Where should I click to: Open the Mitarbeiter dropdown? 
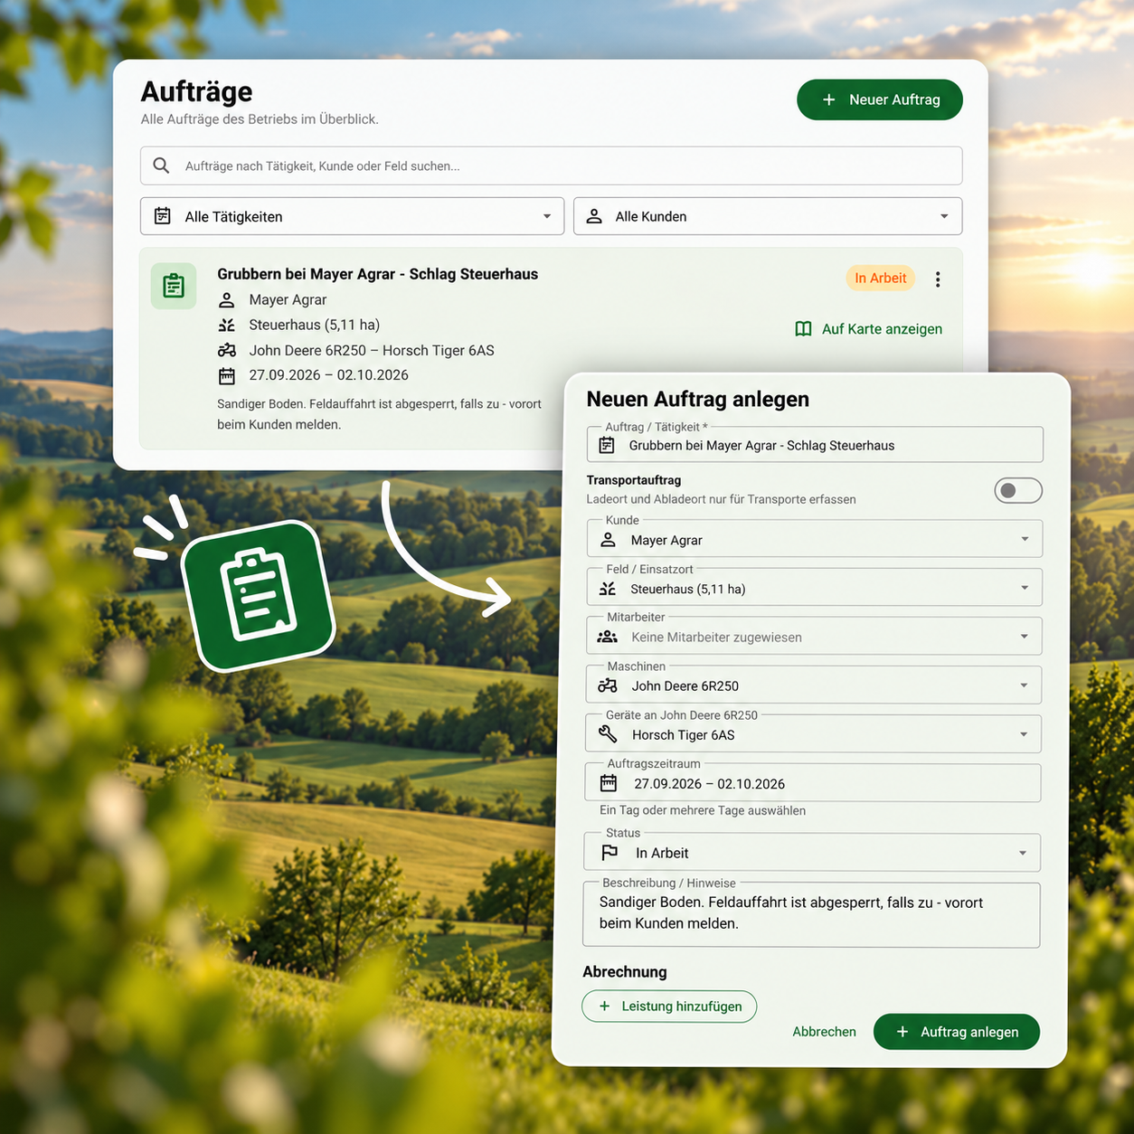pyautogui.click(x=814, y=637)
